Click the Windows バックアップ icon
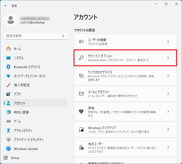182x164 pixels. pos(81,129)
